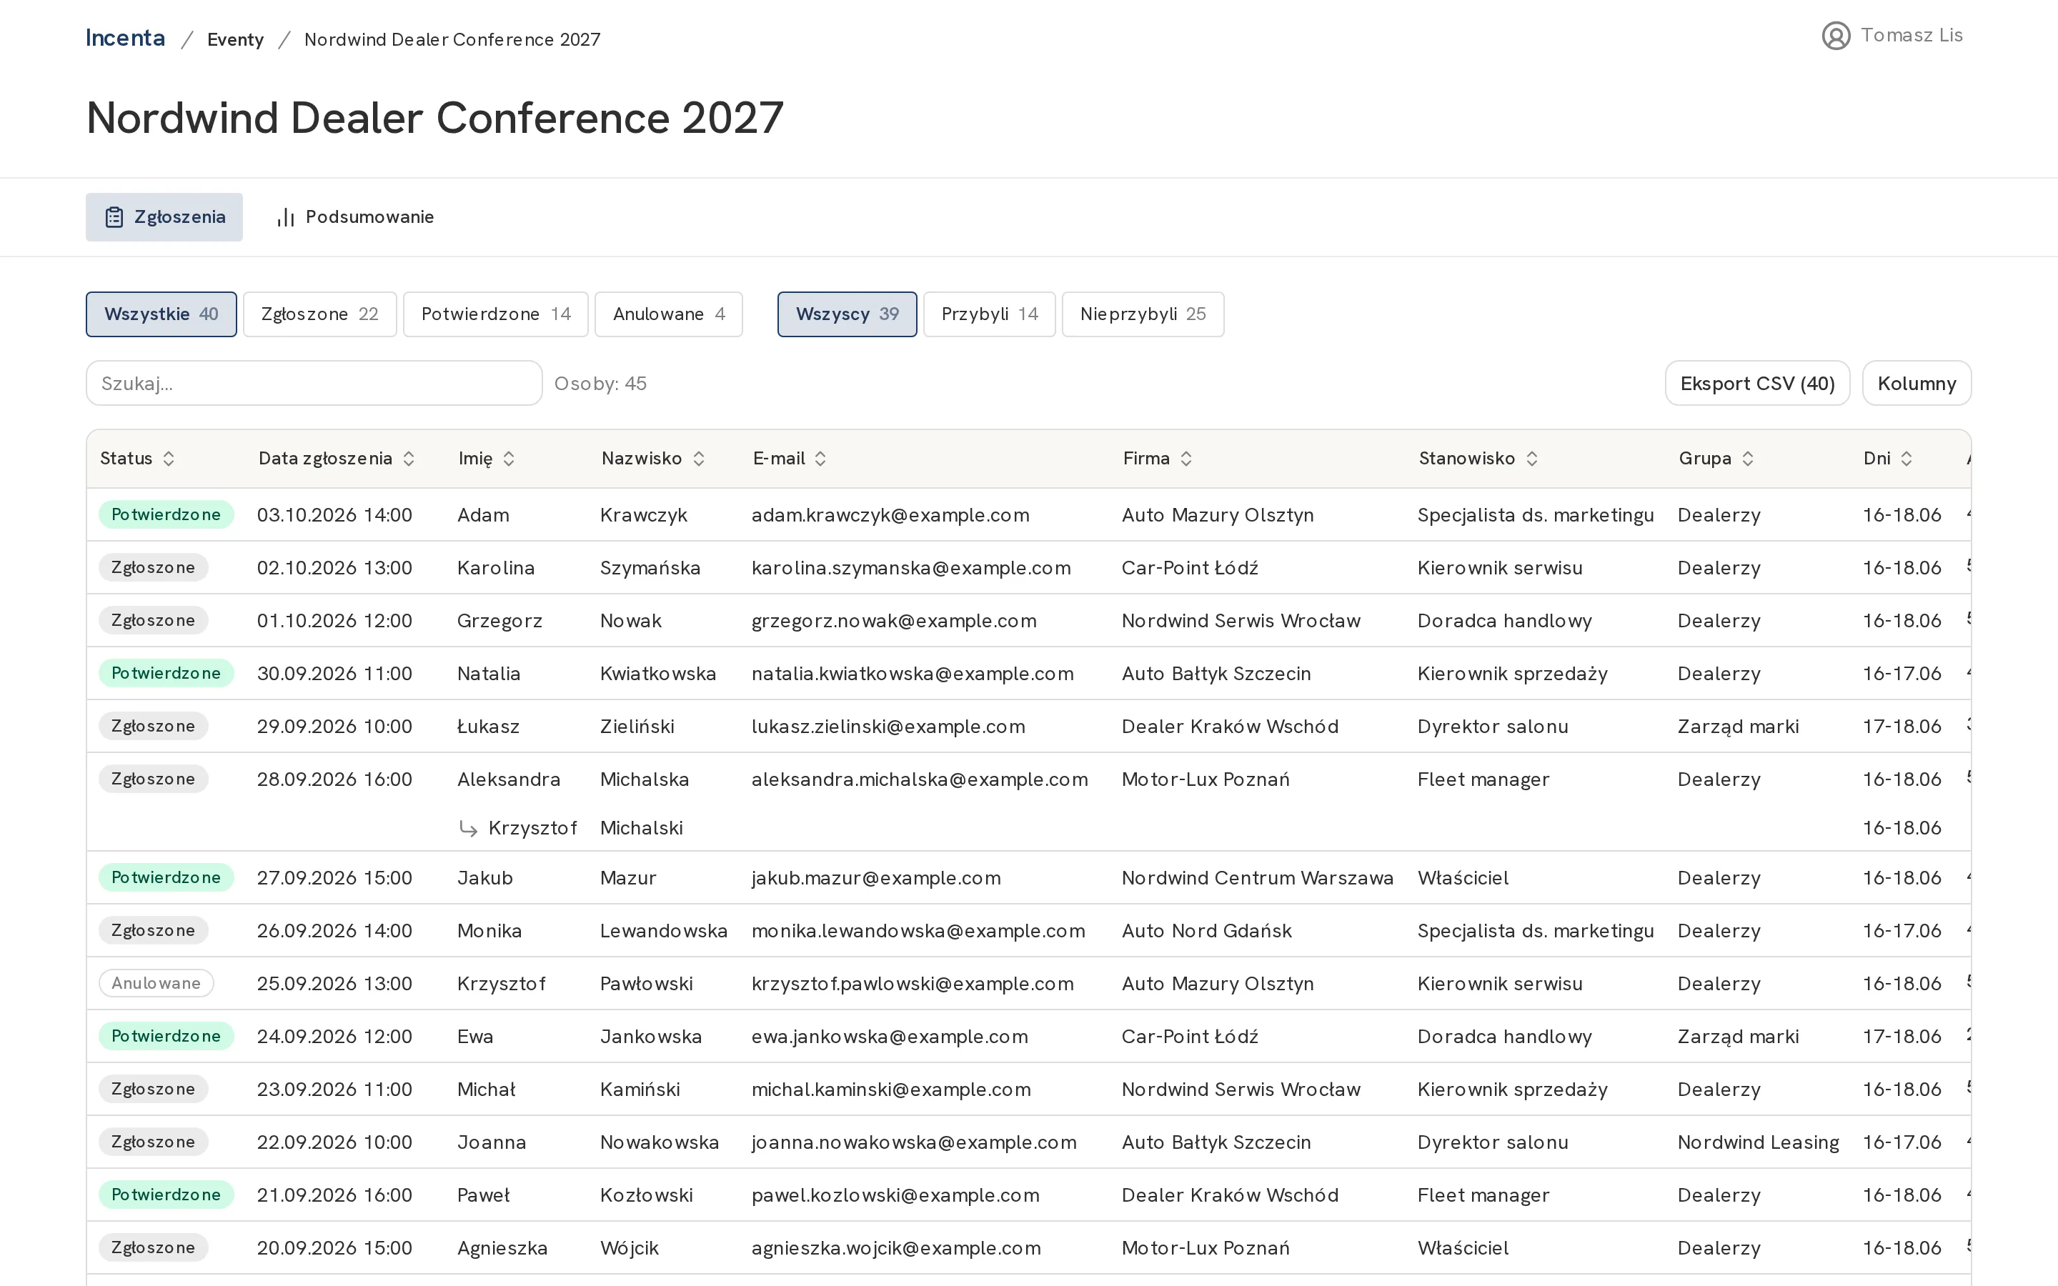Filter by Wszystkie 40 registrations
The width and height of the screenshot is (2058, 1286).
click(x=161, y=314)
